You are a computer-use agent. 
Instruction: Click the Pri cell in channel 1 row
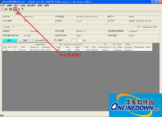(x=10, y=50)
